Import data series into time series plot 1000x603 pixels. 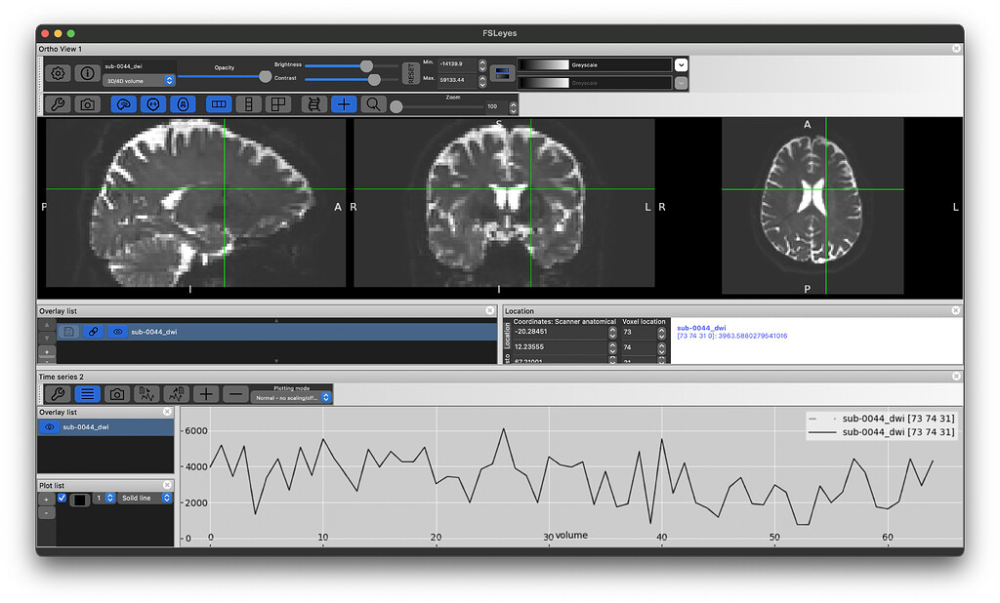[x=146, y=393]
